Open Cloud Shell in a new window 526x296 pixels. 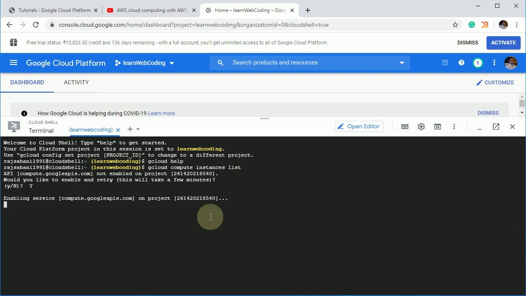(496, 127)
